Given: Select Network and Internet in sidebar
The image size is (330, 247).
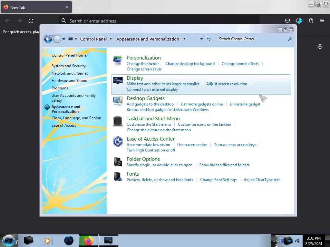Looking at the screenshot, I should click(x=70, y=73).
